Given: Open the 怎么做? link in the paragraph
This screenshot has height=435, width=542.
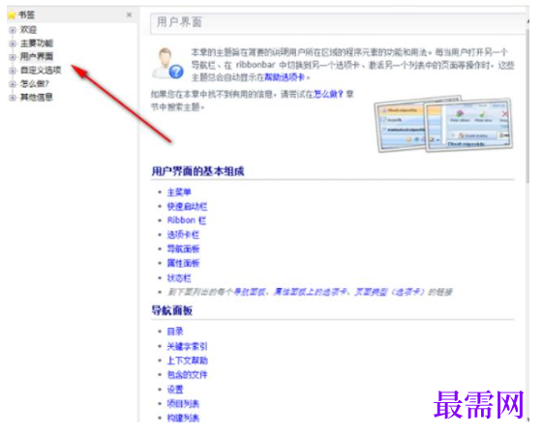Looking at the screenshot, I should pyautogui.click(x=328, y=94).
